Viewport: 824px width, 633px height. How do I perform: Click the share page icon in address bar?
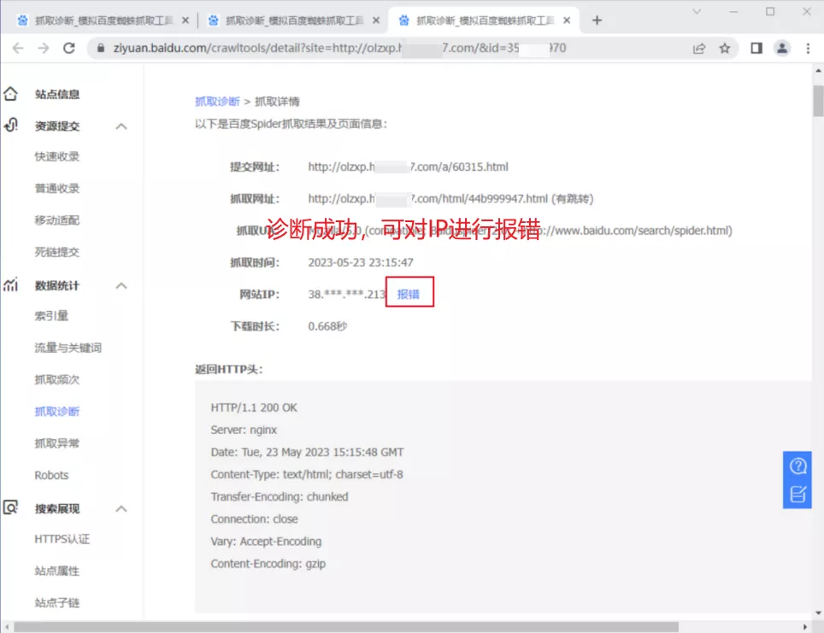point(699,49)
